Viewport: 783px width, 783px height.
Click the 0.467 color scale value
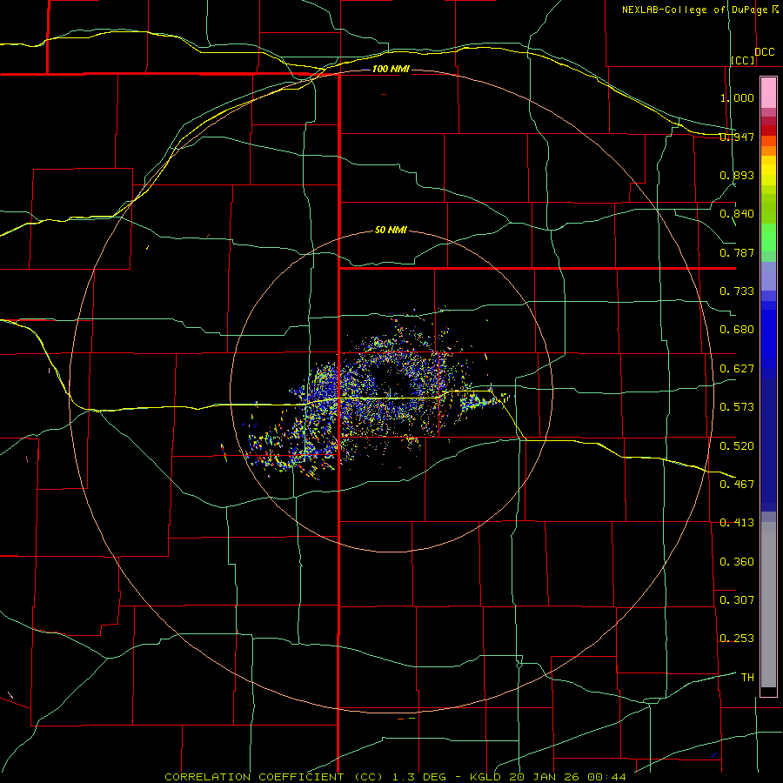coord(737,484)
